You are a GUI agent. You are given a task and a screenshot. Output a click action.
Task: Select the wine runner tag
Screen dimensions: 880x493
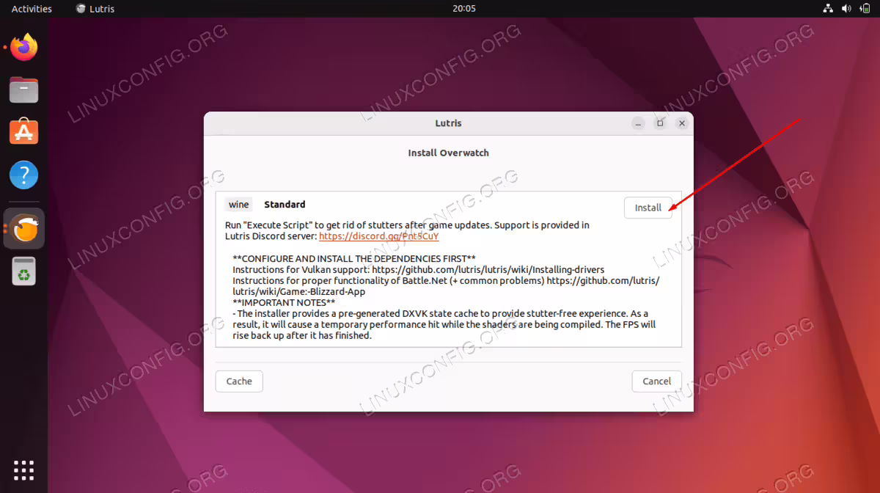(239, 205)
